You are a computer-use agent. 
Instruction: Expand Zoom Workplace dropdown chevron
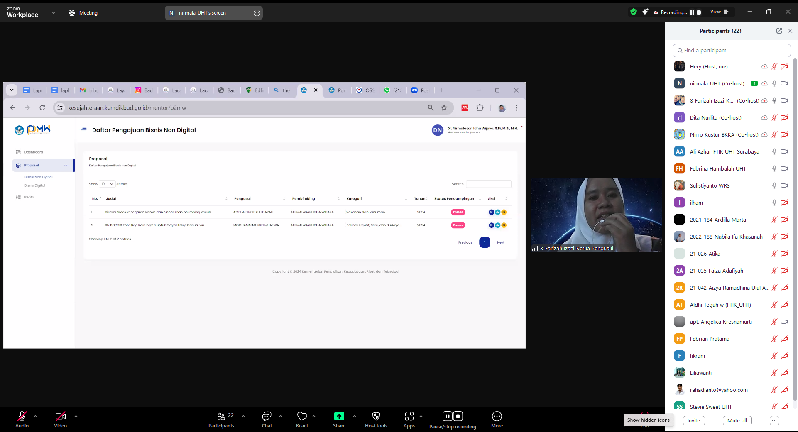(x=54, y=12)
